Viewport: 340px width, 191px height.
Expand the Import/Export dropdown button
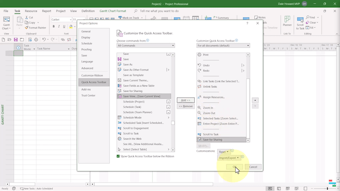pyautogui.click(x=228, y=158)
